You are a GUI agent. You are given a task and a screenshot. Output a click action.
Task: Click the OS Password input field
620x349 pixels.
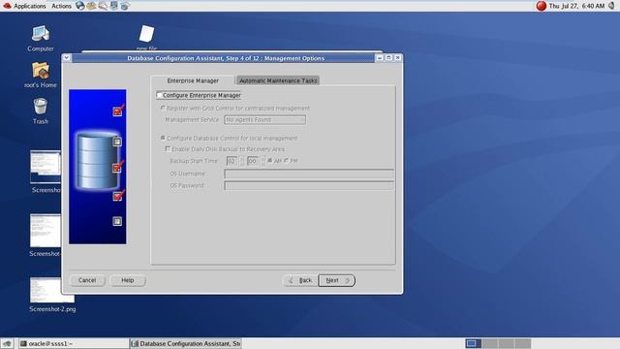tap(309, 185)
